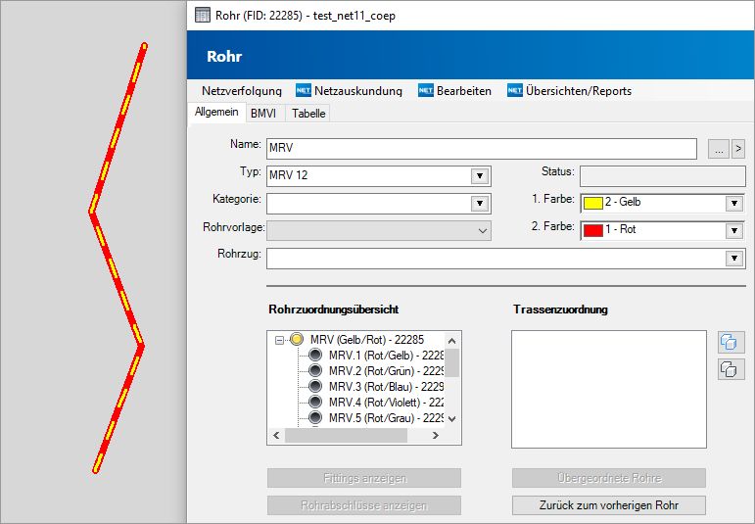755x524 pixels.
Task: Click the Rohr table icon in the title bar
Action: click(x=203, y=16)
